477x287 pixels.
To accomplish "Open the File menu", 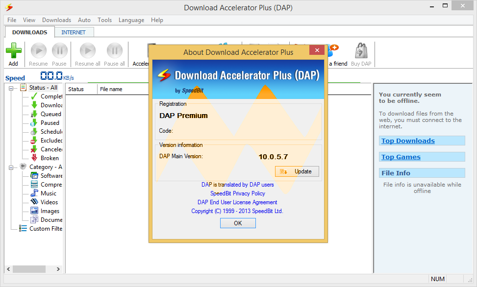I will point(12,20).
